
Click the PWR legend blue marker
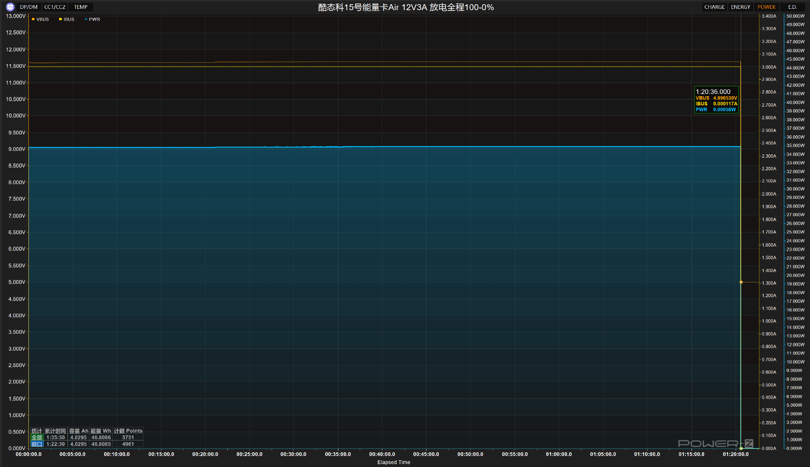86,19
